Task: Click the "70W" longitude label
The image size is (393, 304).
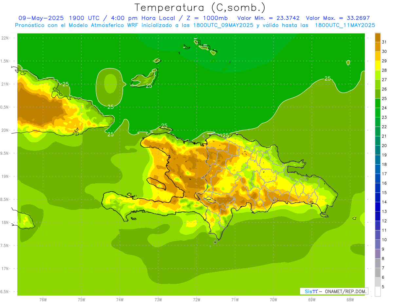Action: 273,299
